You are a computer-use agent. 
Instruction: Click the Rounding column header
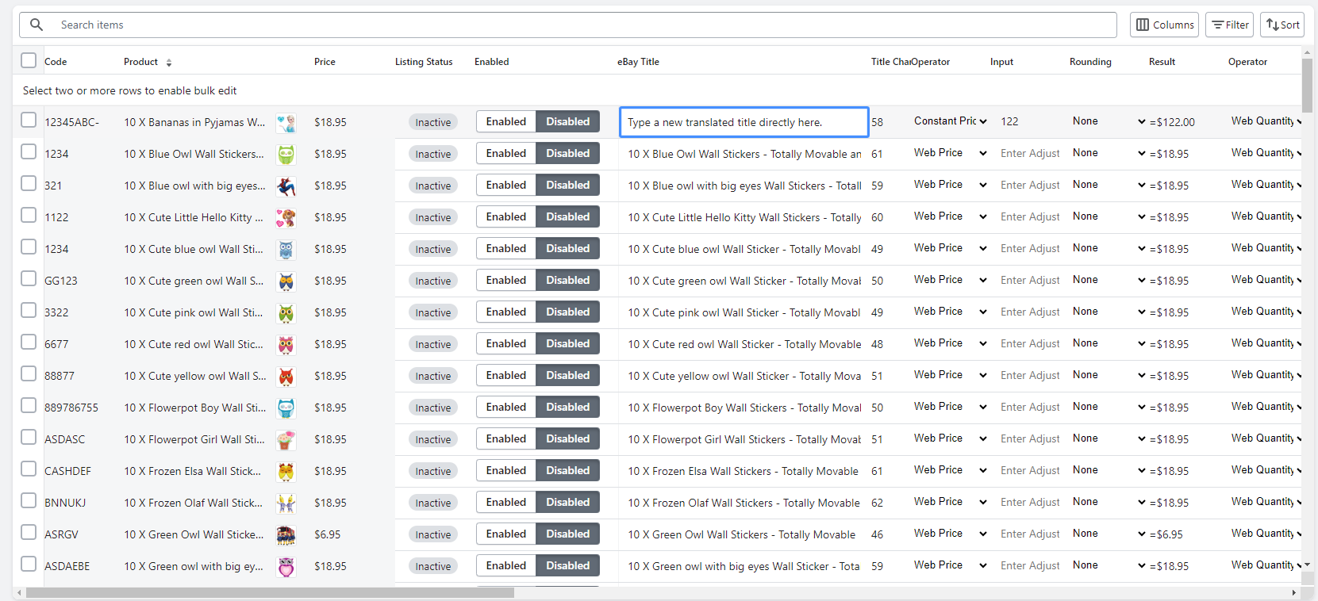click(1090, 62)
